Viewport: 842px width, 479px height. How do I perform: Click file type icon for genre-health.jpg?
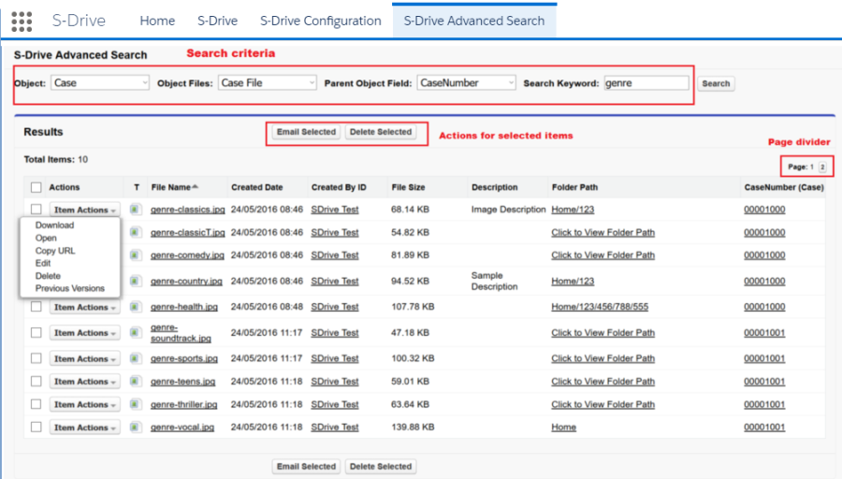click(136, 307)
